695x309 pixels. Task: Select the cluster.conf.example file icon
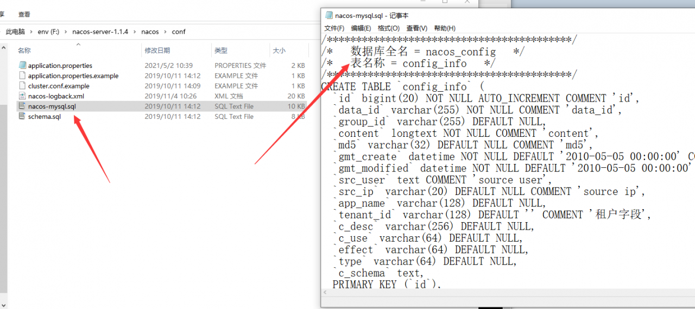point(22,86)
